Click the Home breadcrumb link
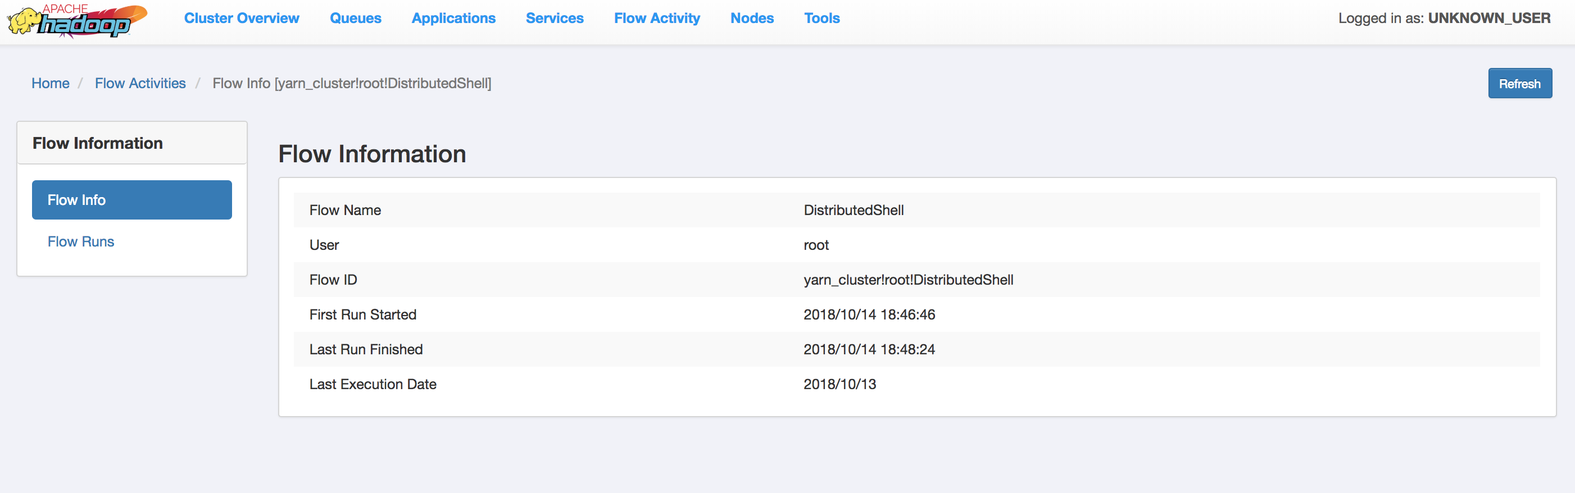Image resolution: width=1575 pixels, height=493 pixels. click(50, 83)
